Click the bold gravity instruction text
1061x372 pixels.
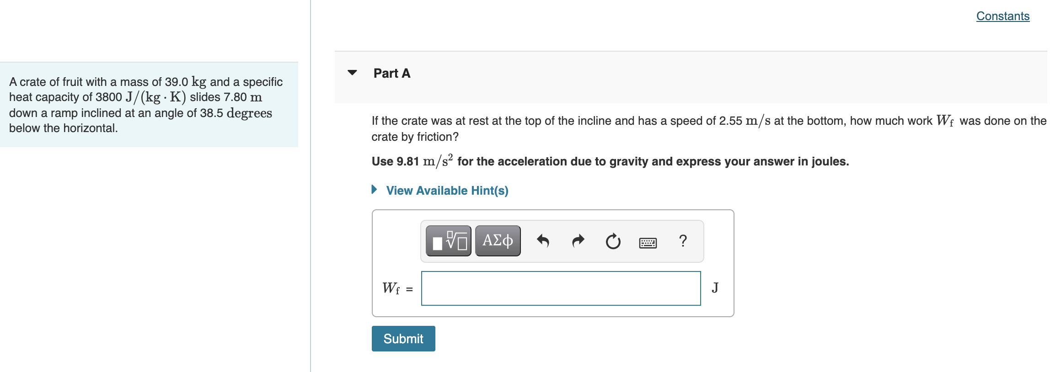point(610,161)
